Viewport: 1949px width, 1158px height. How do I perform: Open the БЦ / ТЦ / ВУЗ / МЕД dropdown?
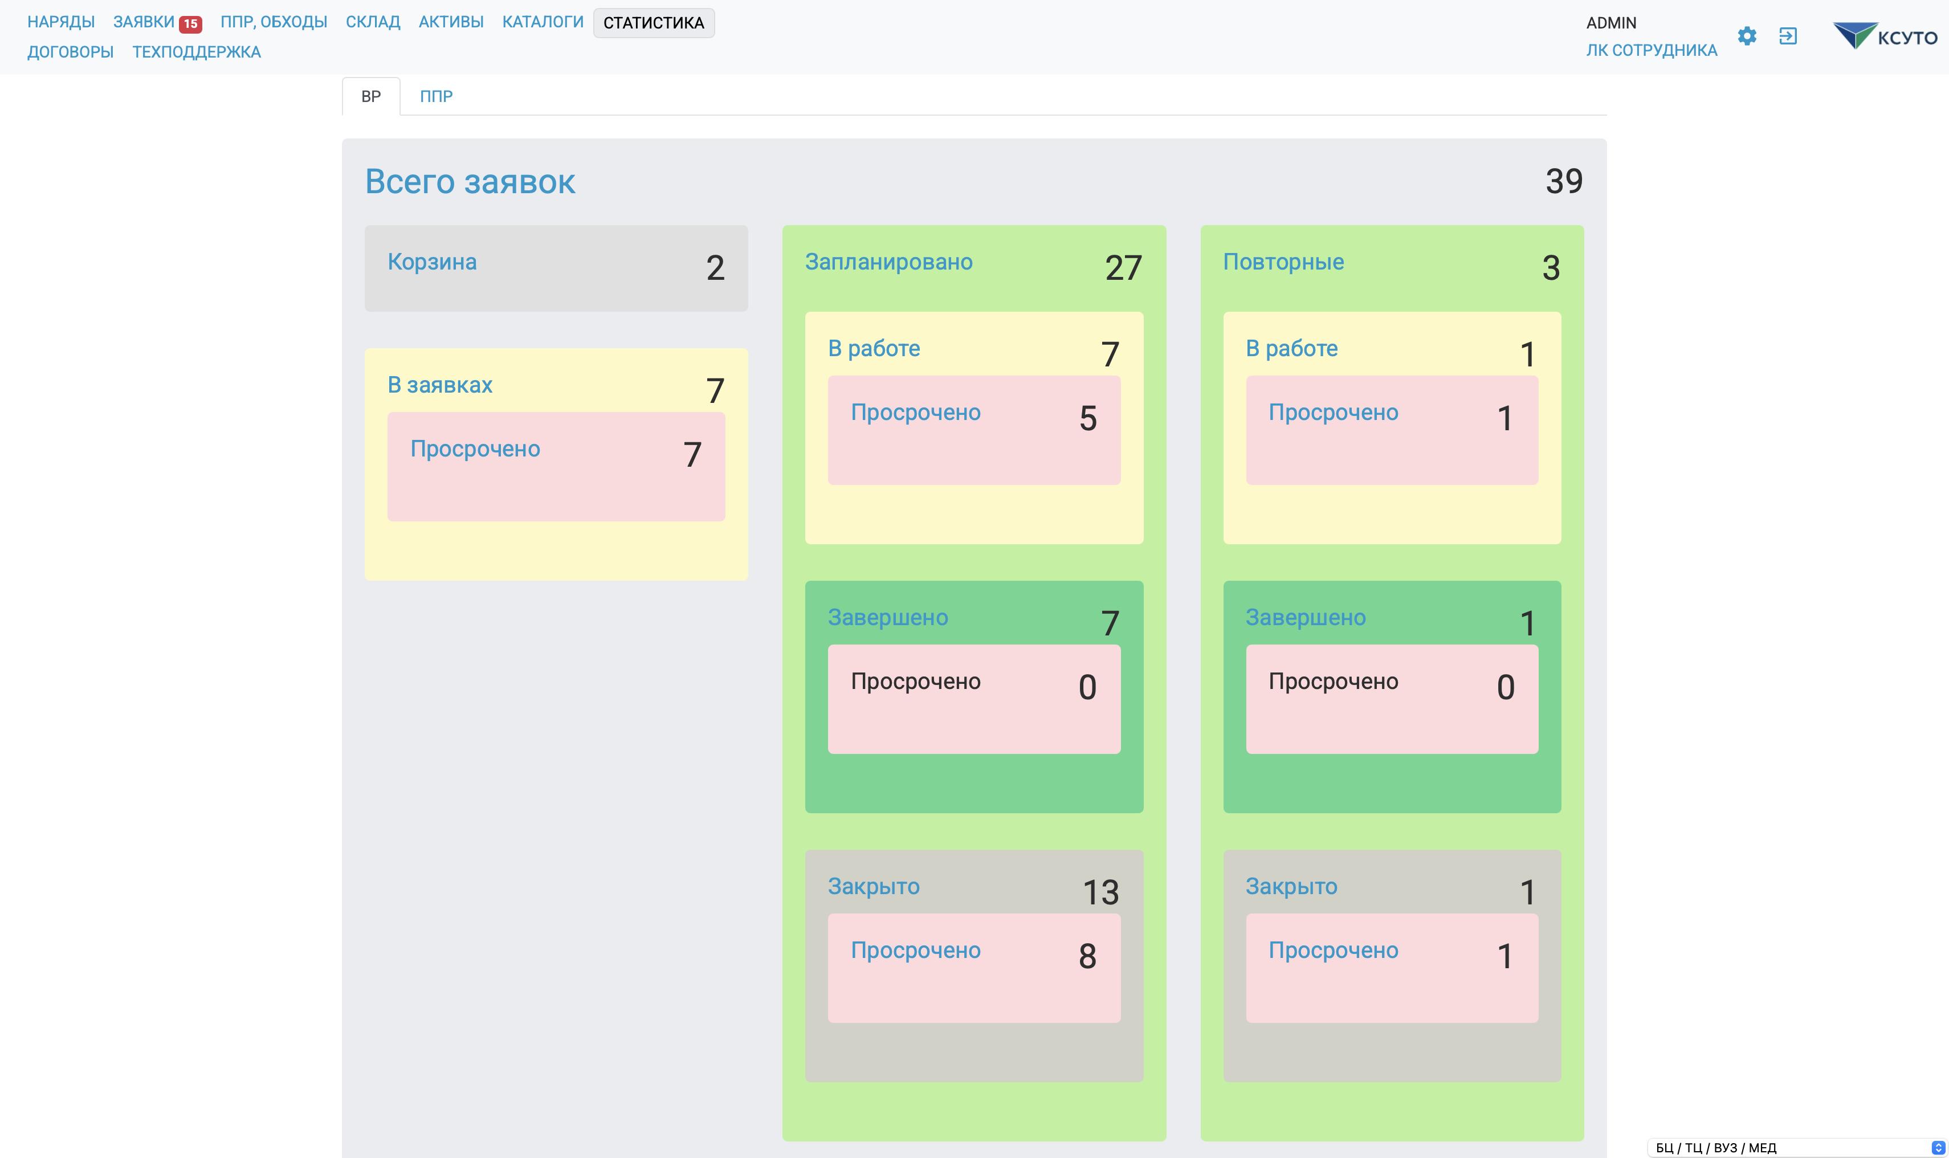click(x=1797, y=1147)
